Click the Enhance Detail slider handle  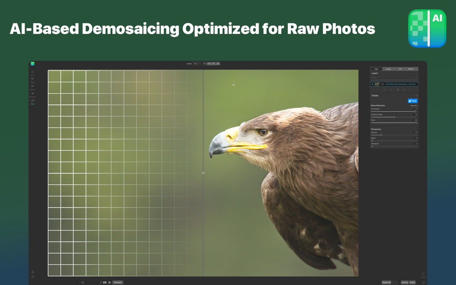(394, 117)
